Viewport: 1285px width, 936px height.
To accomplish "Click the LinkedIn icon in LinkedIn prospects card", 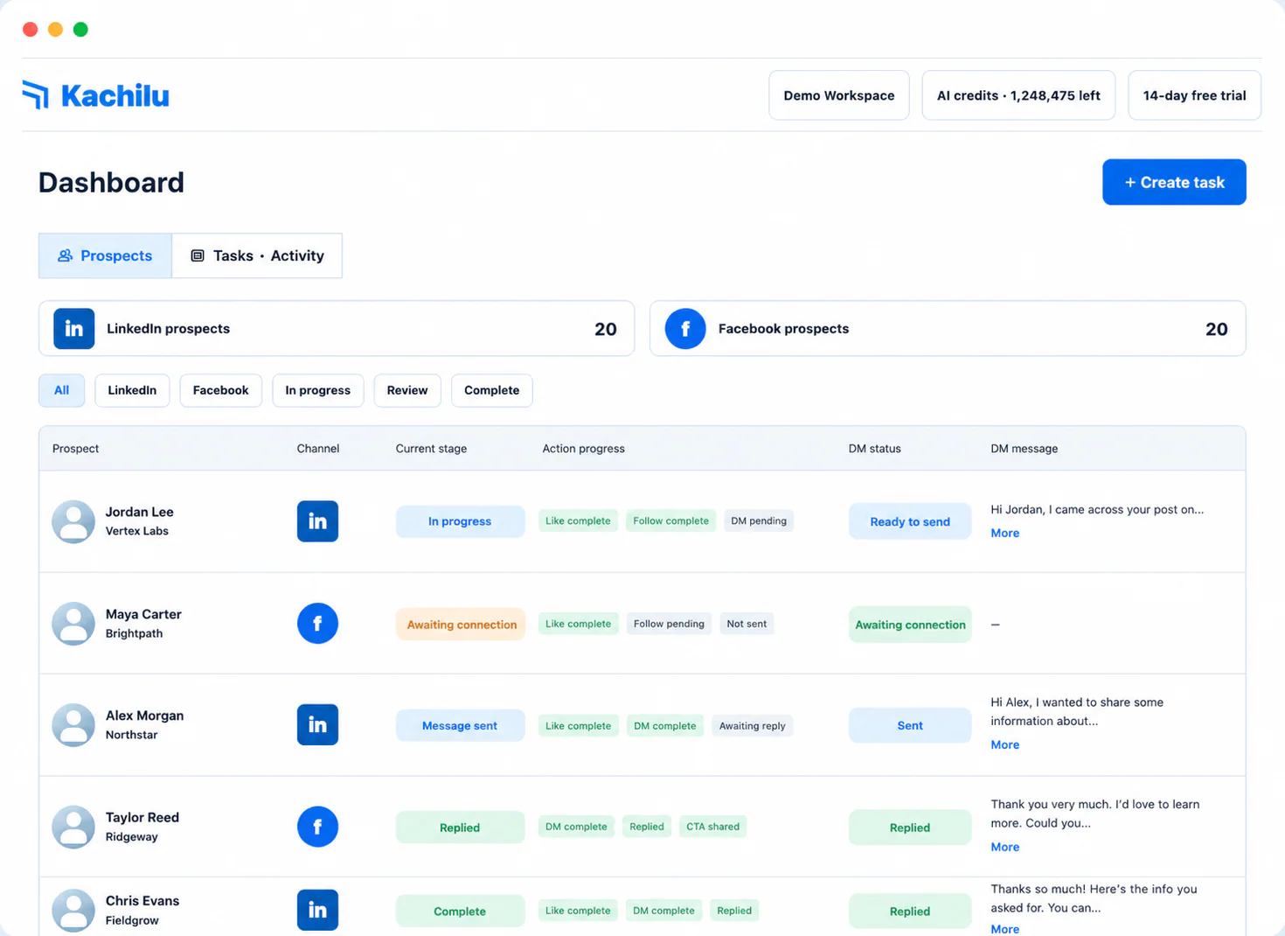I will click(x=74, y=329).
